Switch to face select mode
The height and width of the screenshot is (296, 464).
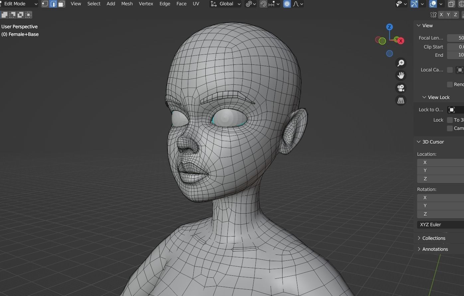61,4
